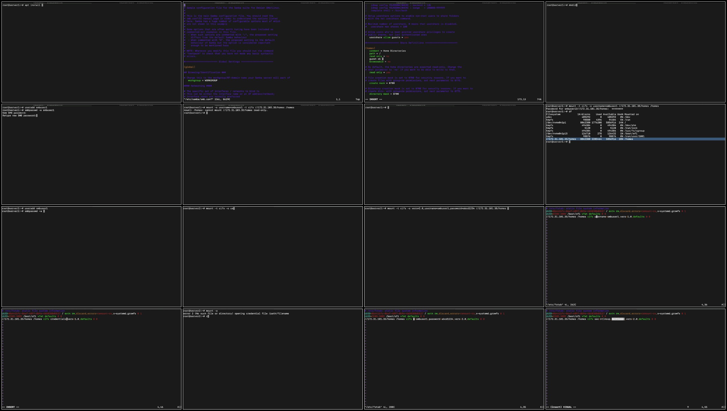The width and height of the screenshot is (727, 411).
Task: Click the 'path = /' setting line
Action: (x=375, y=54)
